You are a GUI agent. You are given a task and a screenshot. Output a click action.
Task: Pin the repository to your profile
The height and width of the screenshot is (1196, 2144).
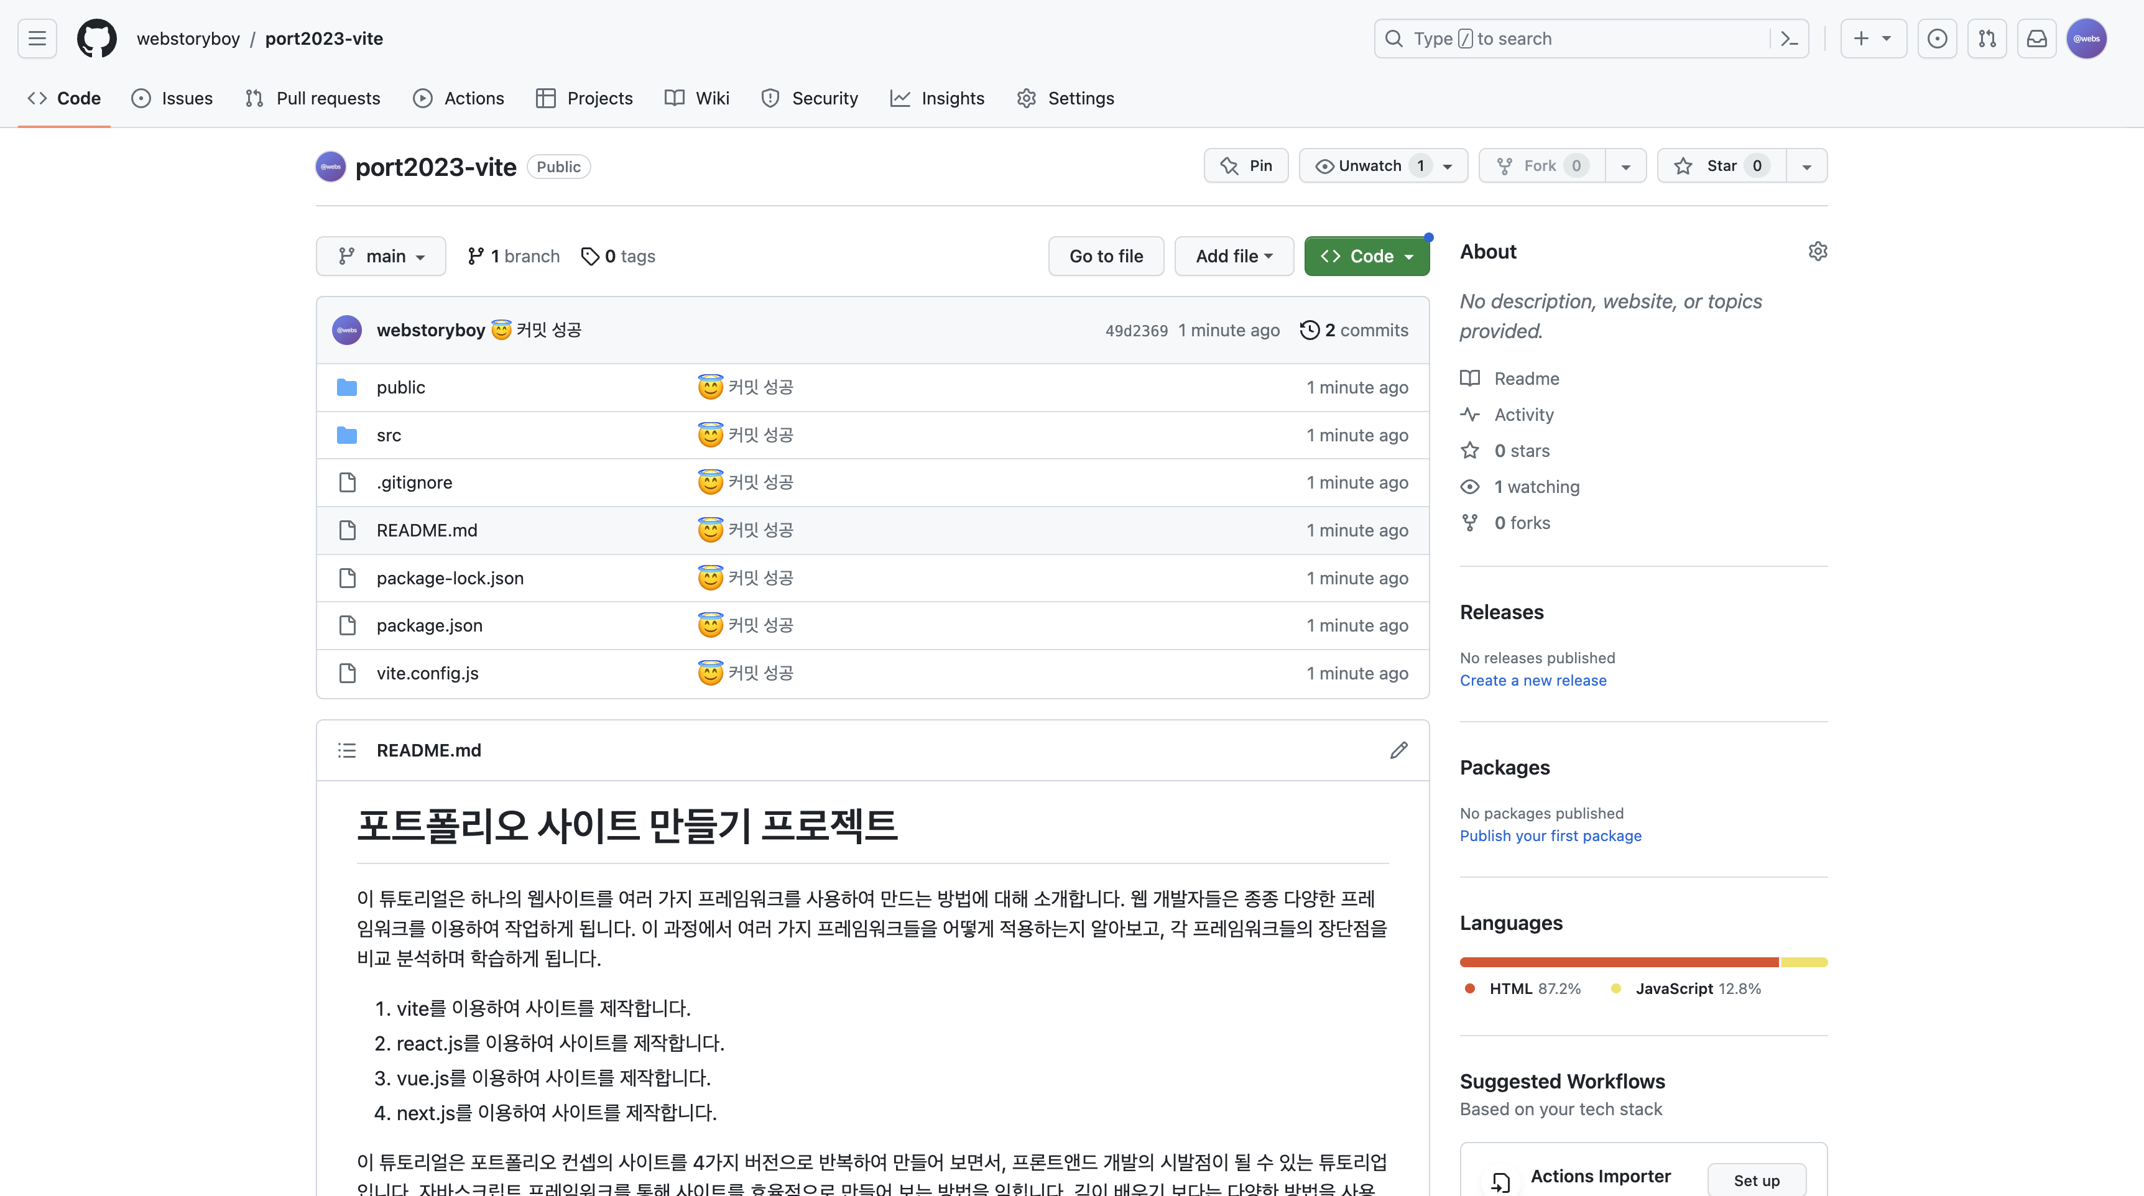[x=1246, y=165]
